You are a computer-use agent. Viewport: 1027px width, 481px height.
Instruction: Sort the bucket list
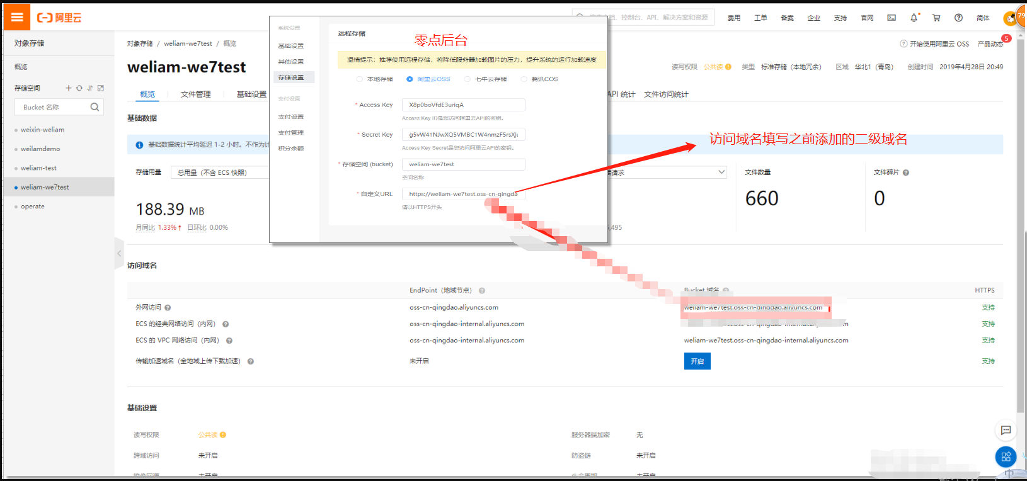click(90, 88)
